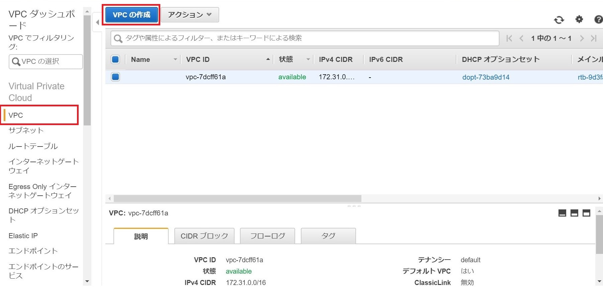This screenshot has height=287, width=603.
Task: Minimize the details pane
Action: pos(562,213)
